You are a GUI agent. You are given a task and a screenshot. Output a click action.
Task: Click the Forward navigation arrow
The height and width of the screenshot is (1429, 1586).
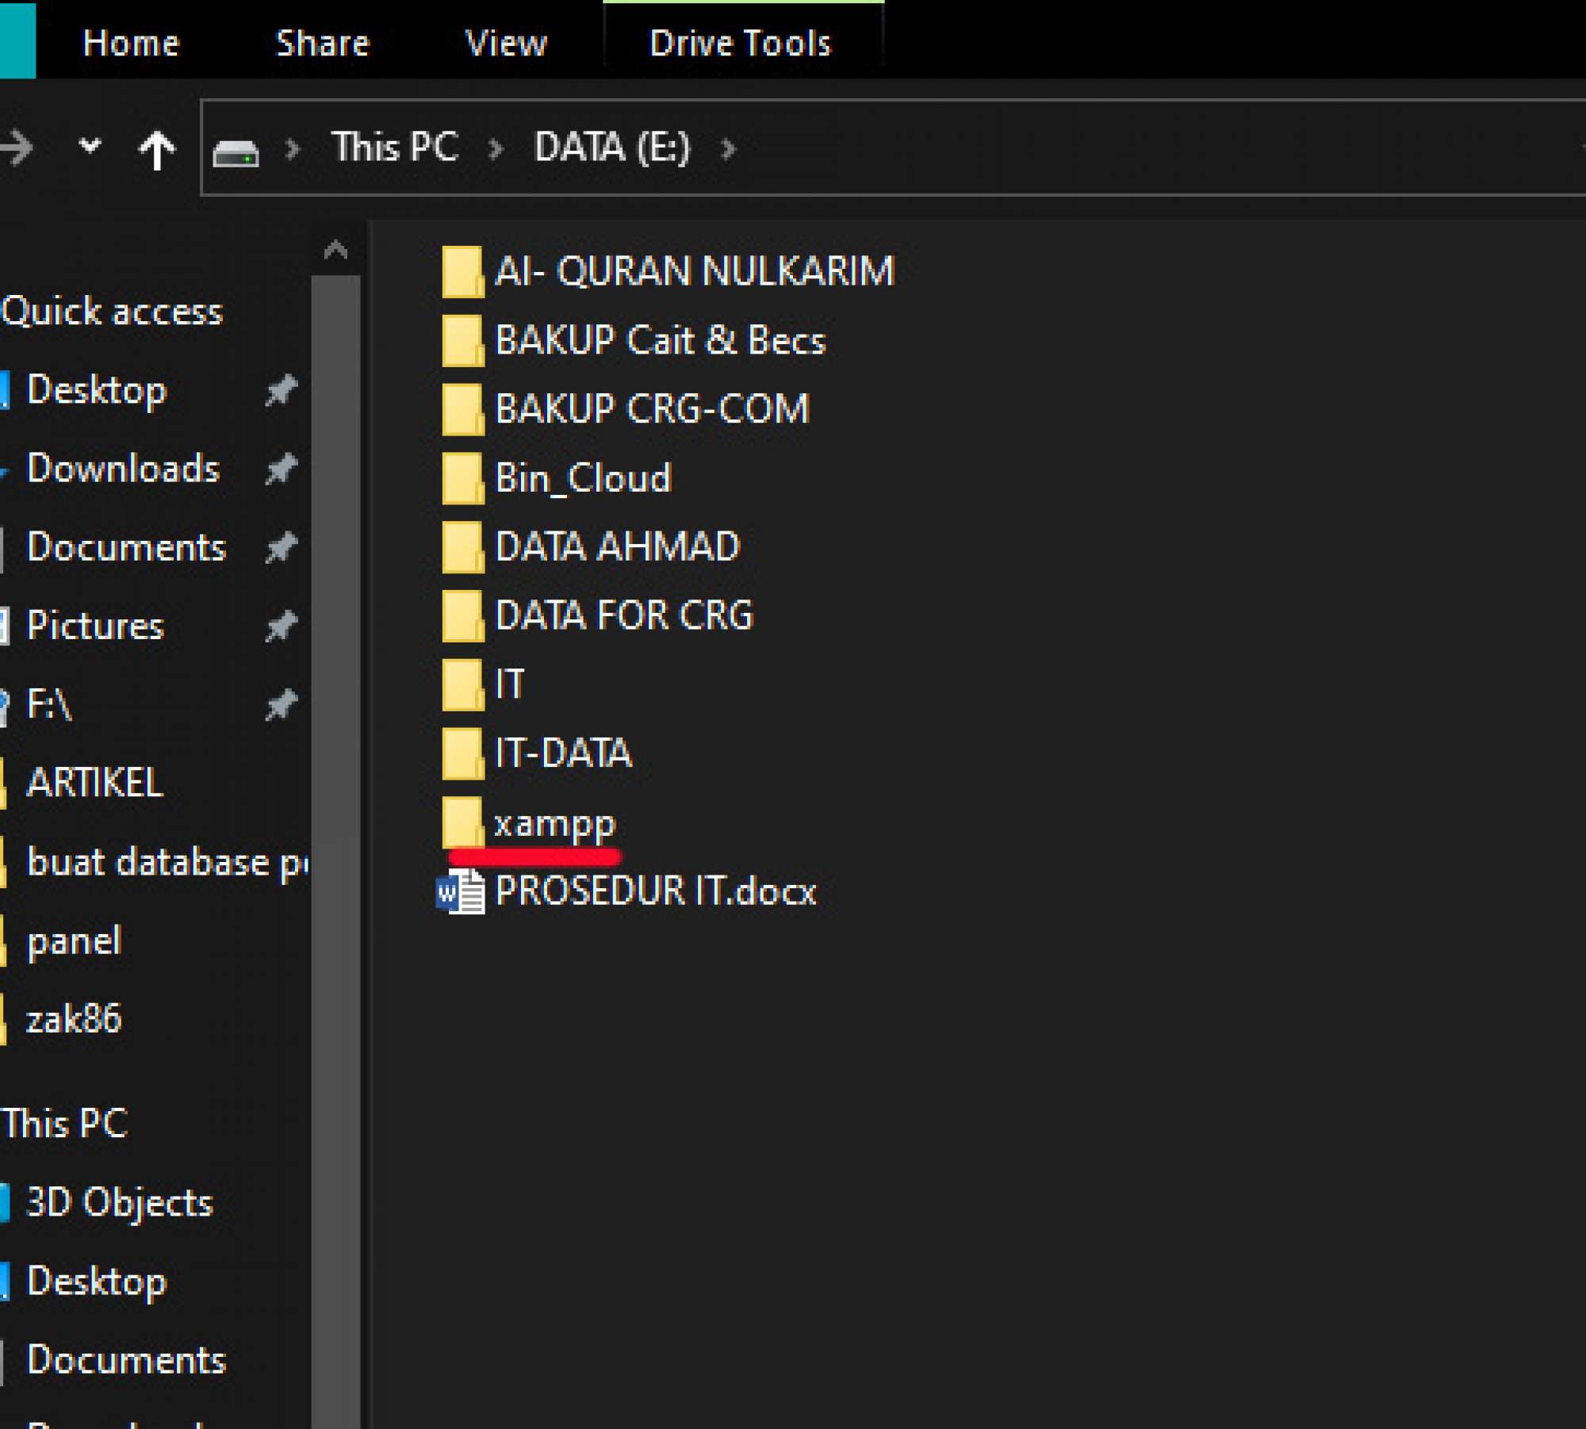click(x=17, y=148)
